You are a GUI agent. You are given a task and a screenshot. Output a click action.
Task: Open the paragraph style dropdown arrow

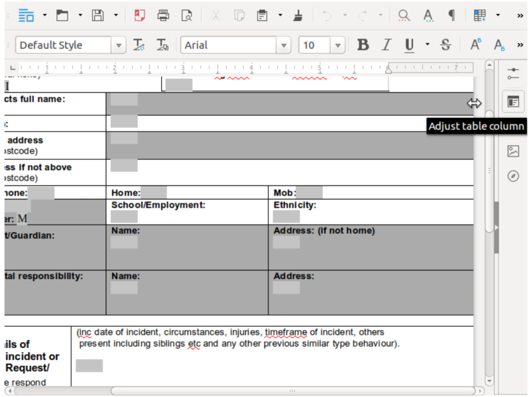pyautogui.click(x=119, y=45)
